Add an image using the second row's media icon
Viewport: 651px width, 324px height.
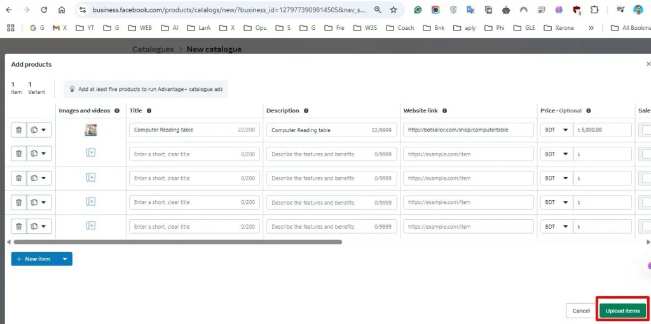pos(90,153)
